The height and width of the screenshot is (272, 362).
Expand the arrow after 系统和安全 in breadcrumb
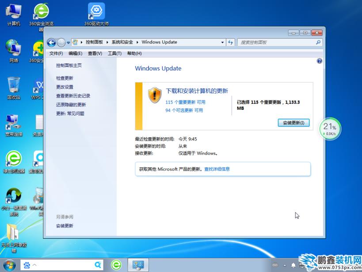point(137,42)
